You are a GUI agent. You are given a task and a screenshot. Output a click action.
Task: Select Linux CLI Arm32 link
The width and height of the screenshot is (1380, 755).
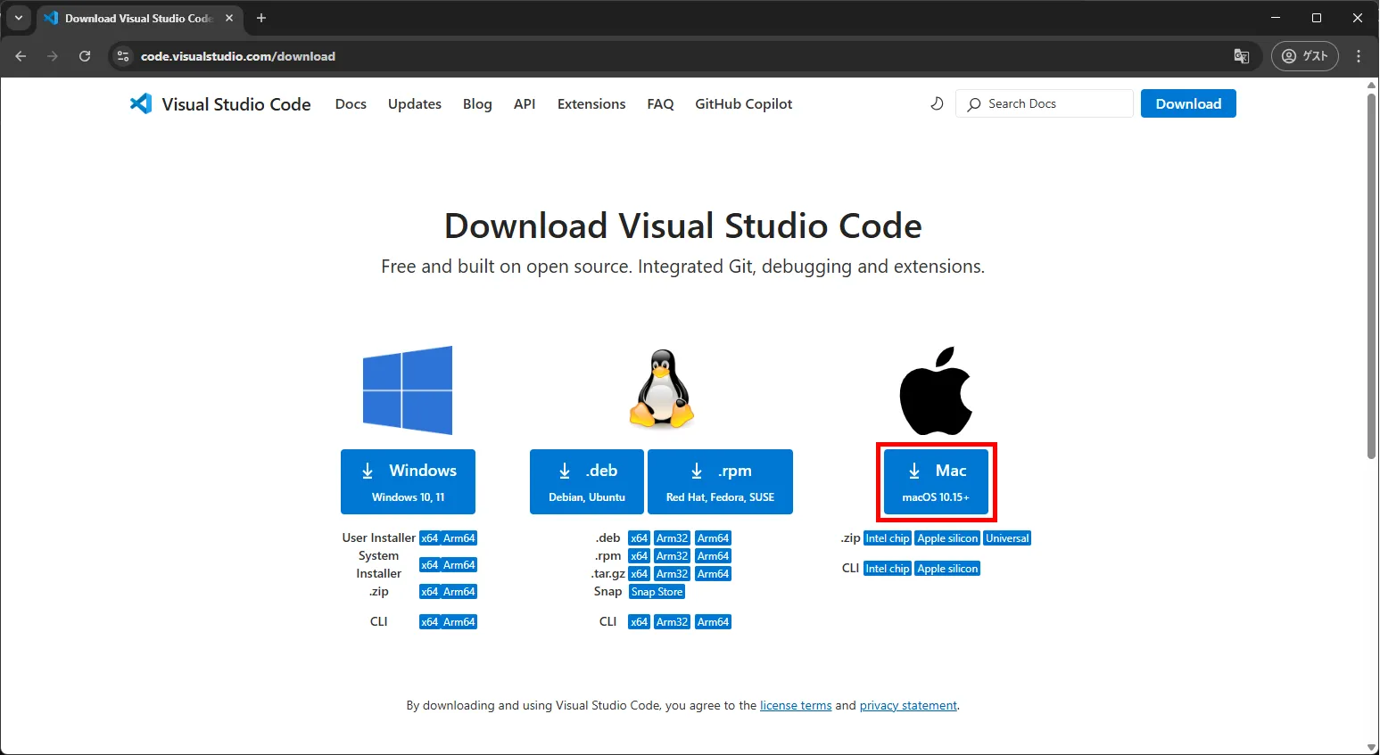point(672,622)
